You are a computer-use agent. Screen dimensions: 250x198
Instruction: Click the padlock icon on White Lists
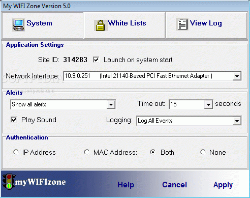click(101, 25)
